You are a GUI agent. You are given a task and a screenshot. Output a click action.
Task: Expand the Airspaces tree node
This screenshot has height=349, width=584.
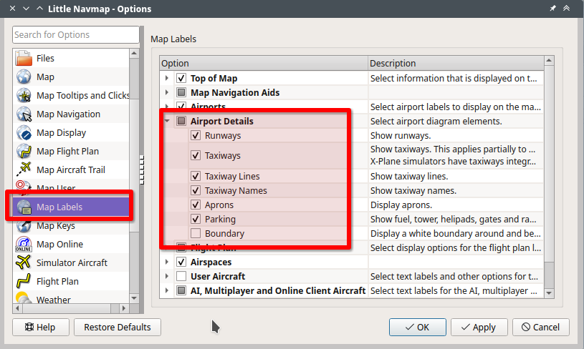(167, 262)
